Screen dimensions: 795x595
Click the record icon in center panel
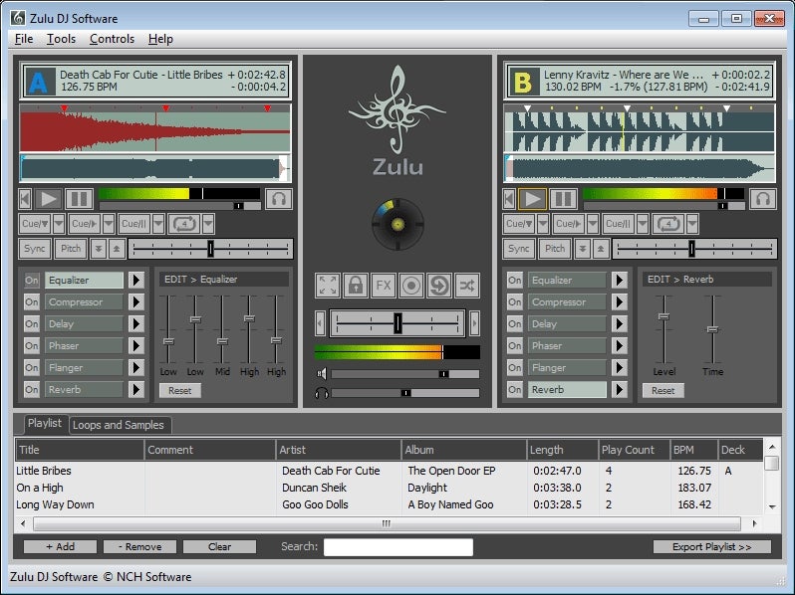[x=411, y=287]
